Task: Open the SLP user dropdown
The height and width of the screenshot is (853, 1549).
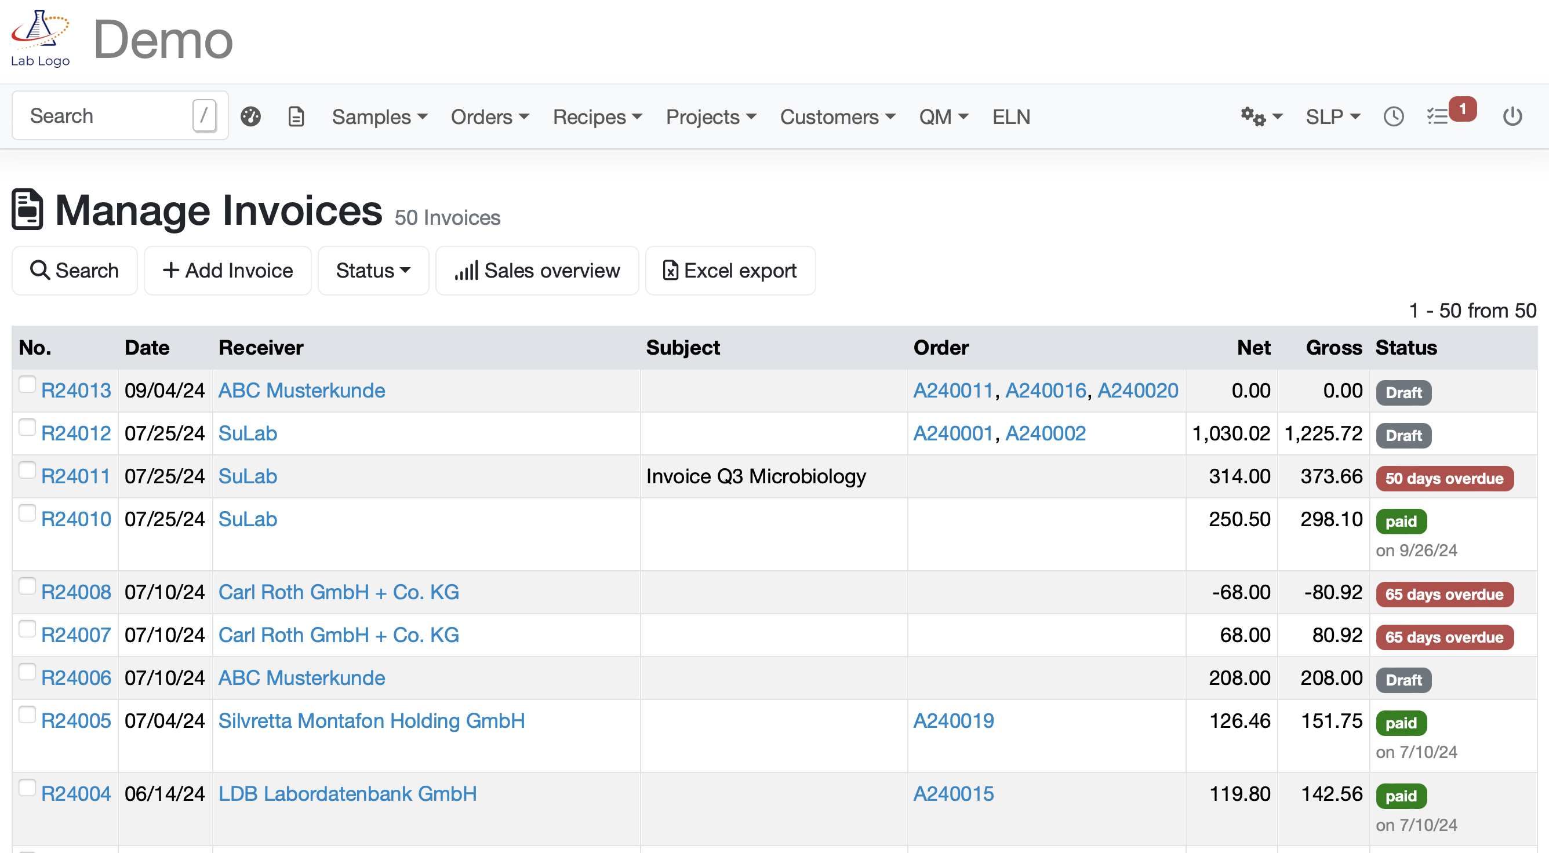Action: coord(1333,116)
